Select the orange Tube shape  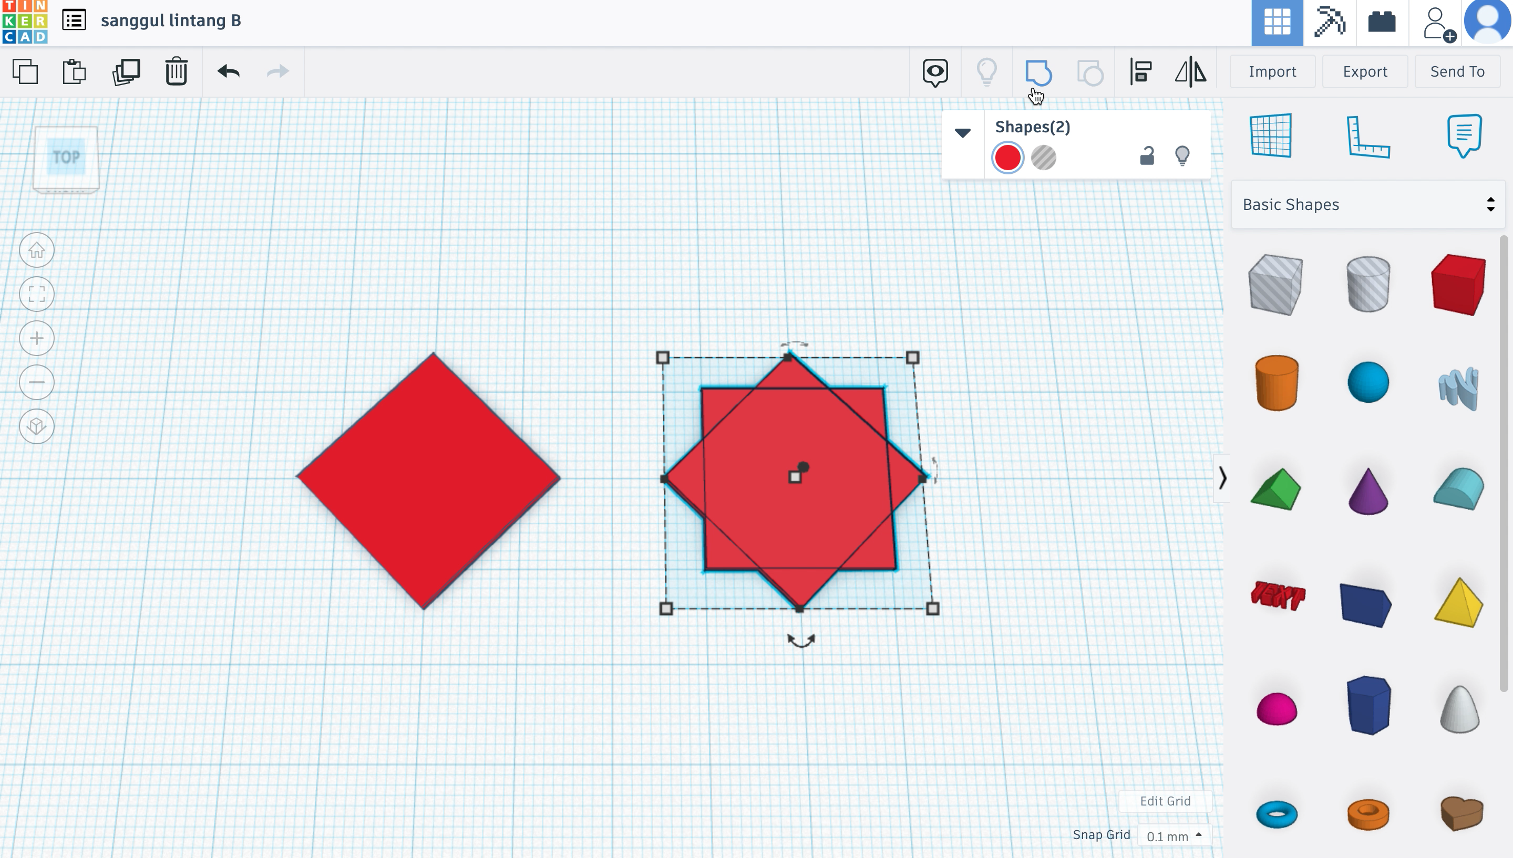1368,814
